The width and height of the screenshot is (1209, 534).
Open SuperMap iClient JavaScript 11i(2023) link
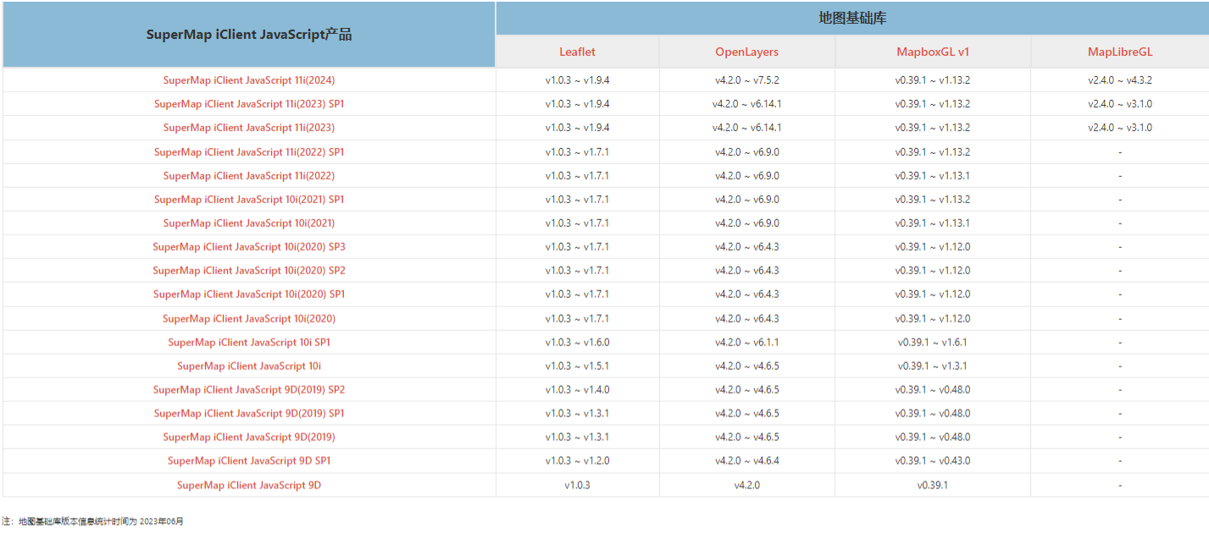pos(249,128)
